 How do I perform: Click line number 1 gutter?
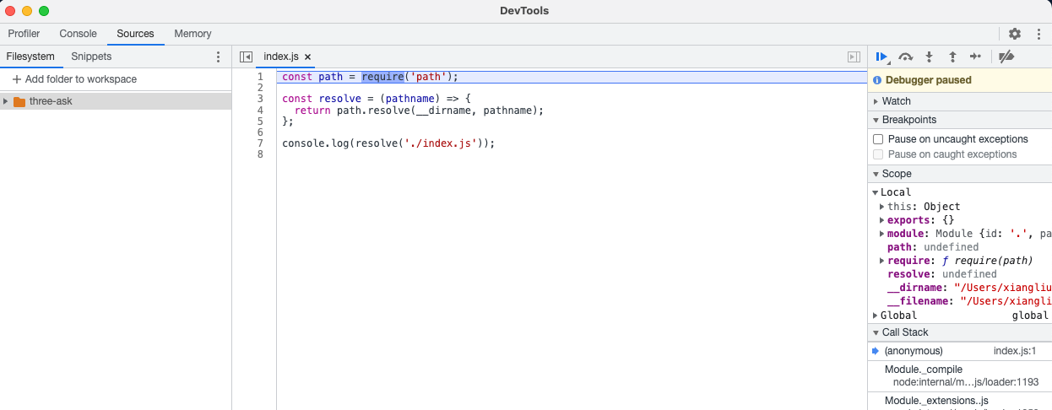click(260, 77)
